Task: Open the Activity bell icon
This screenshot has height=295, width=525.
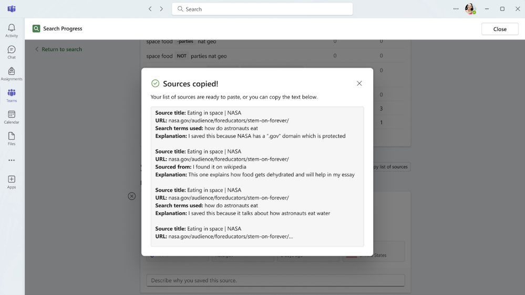Action: point(12,30)
